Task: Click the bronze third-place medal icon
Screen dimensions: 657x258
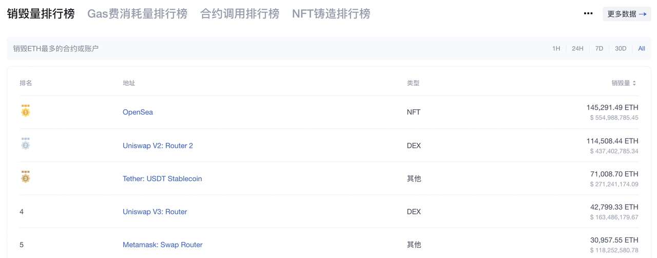Action: (x=25, y=177)
